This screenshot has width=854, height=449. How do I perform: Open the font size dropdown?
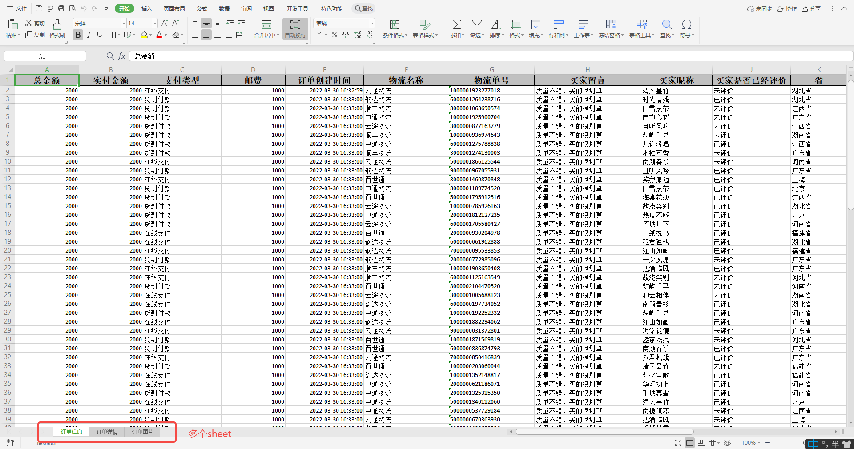pos(153,23)
